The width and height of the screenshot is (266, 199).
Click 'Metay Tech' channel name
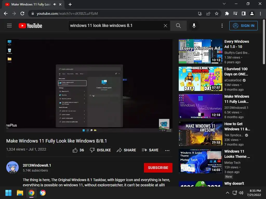click(232, 163)
